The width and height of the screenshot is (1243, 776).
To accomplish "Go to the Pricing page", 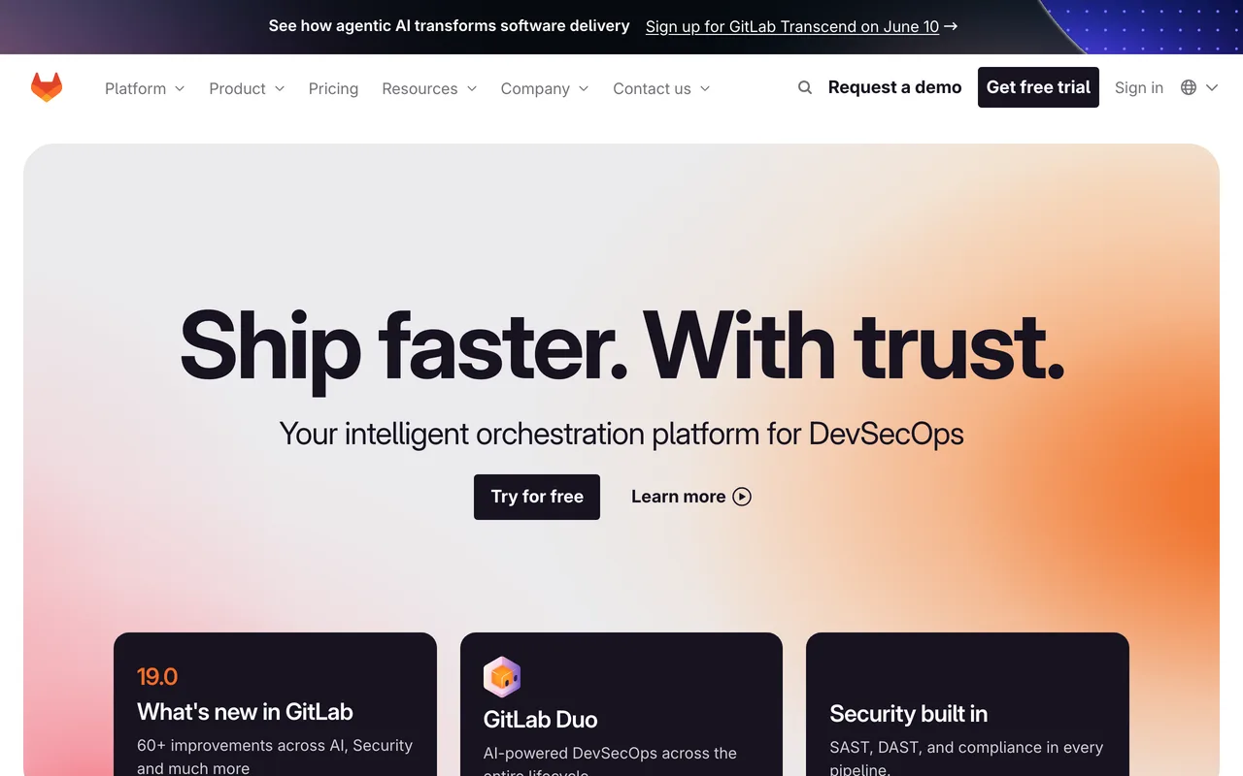I will coord(333,88).
